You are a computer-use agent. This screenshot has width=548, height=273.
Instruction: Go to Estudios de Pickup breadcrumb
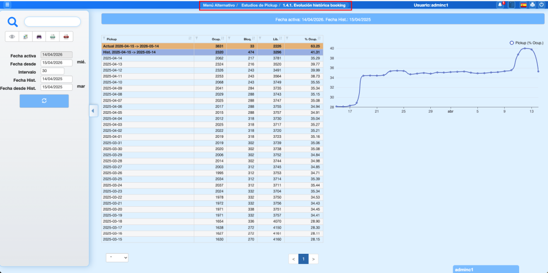(259, 5)
